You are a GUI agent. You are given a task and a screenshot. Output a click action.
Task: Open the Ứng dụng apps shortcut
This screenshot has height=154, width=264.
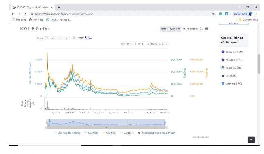pos(19,20)
